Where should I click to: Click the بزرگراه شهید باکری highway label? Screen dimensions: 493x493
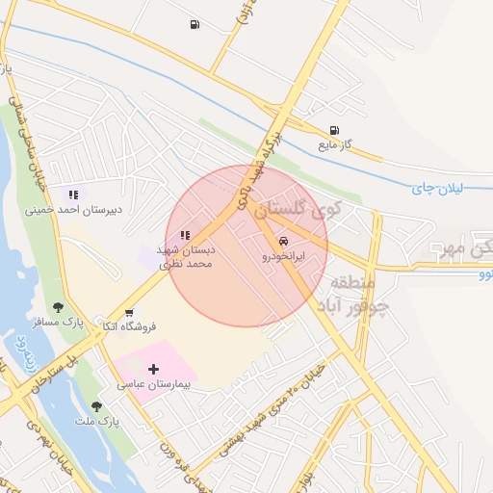point(259,172)
